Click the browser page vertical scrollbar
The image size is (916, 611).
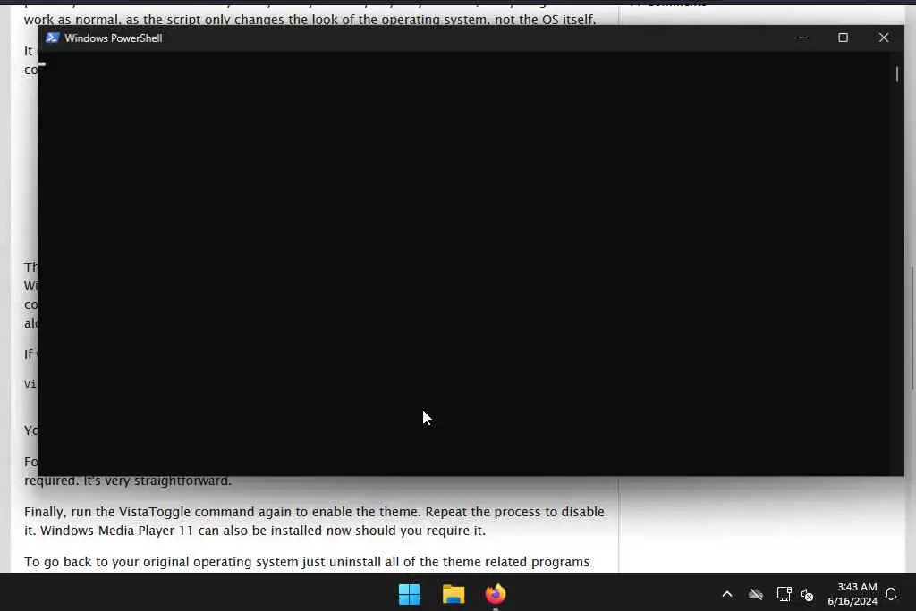[x=912, y=328]
